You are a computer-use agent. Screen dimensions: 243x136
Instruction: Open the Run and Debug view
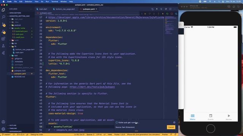coord(3,32)
